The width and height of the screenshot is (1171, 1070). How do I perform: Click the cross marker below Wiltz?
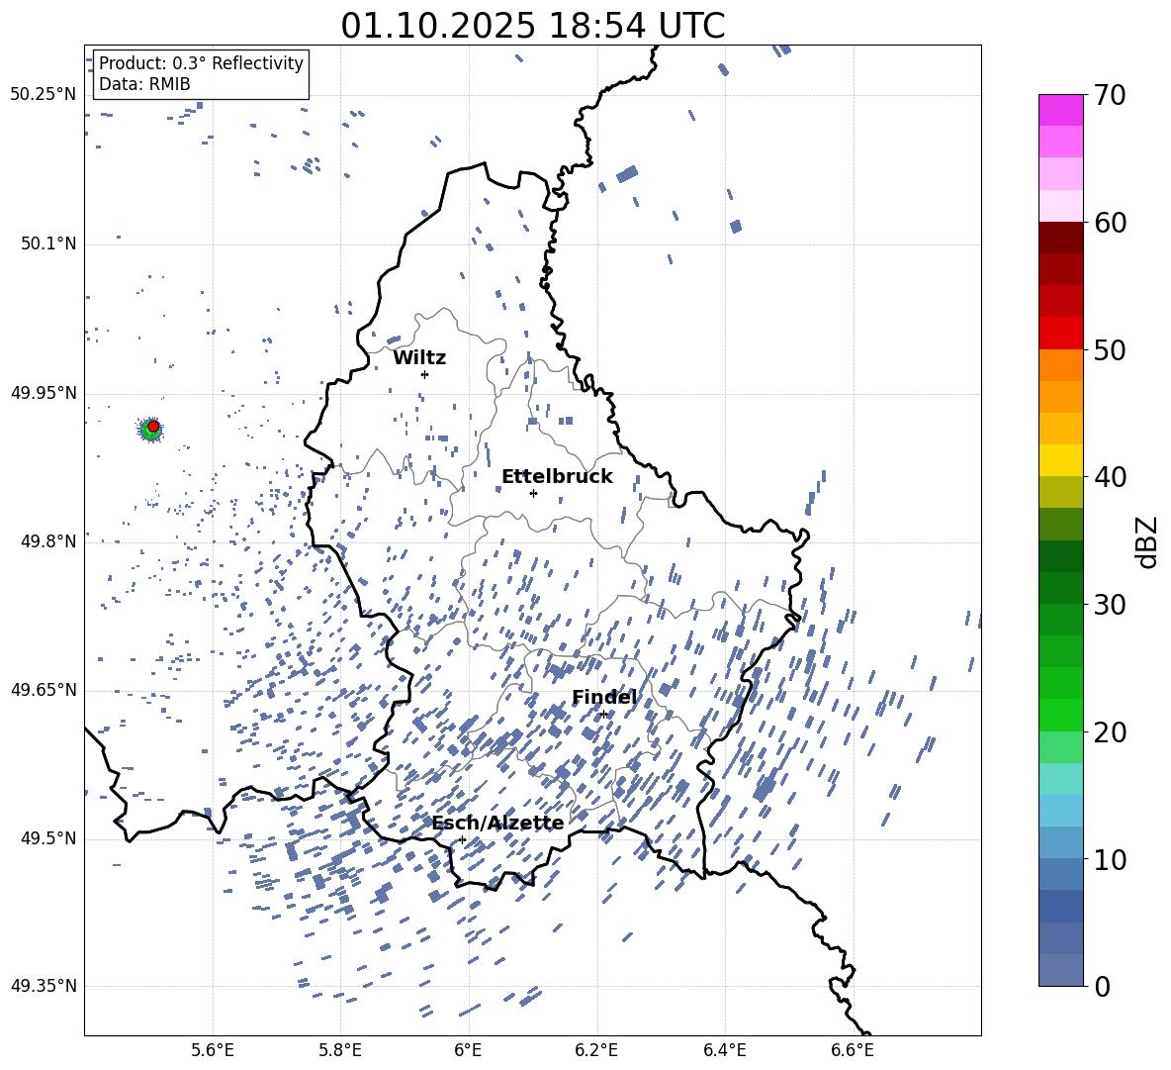(x=424, y=374)
